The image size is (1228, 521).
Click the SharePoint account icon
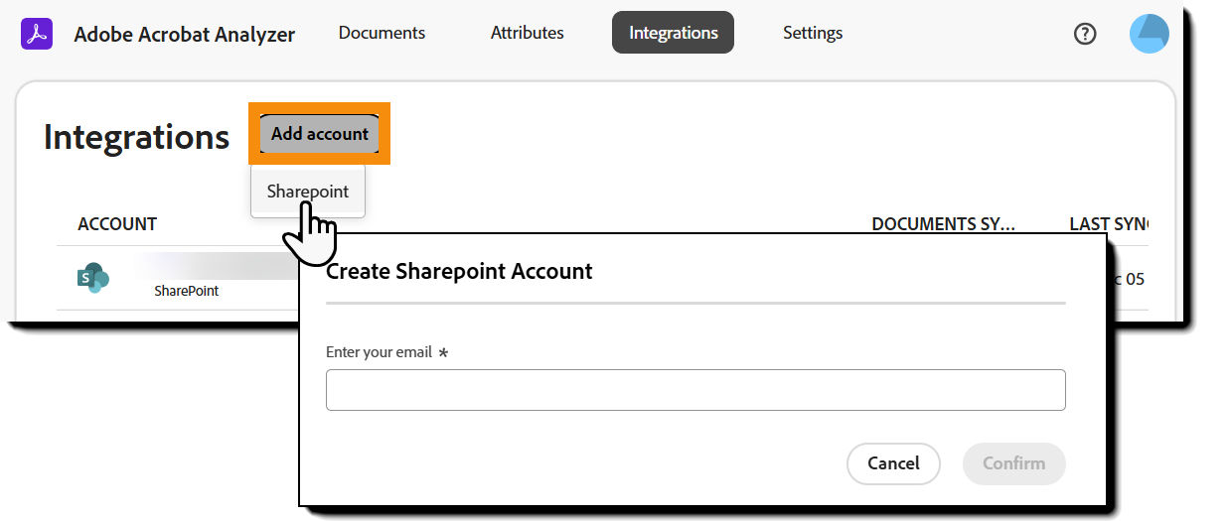pyautogui.click(x=92, y=279)
